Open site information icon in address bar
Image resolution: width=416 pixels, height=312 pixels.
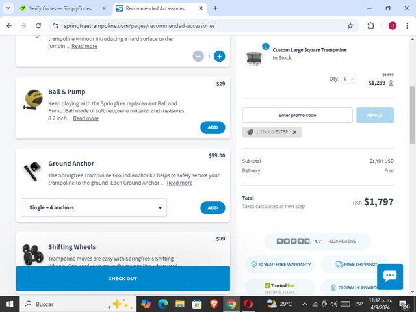tap(56, 26)
